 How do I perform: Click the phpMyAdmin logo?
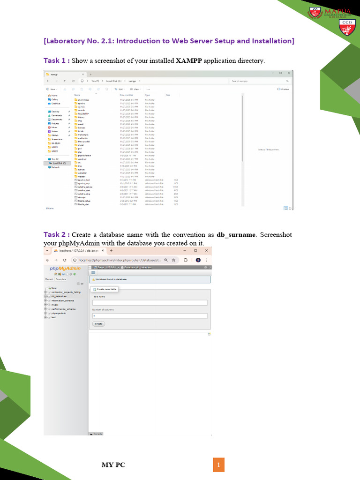tap(65, 269)
